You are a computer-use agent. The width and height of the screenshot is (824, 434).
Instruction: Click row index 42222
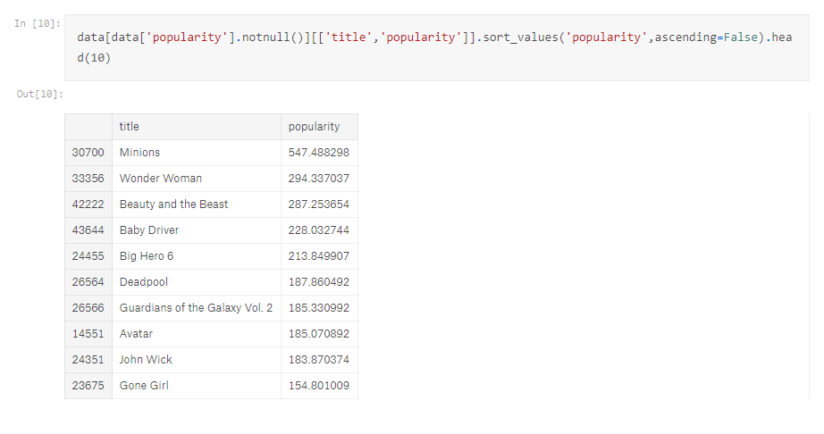pyautogui.click(x=88, y=204)
